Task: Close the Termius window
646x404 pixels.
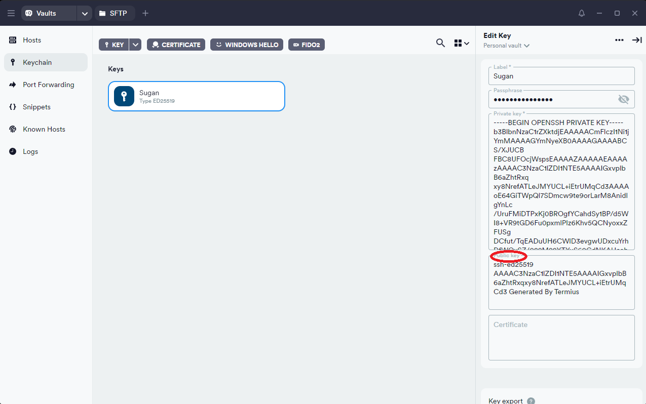Action: (634, 13)
